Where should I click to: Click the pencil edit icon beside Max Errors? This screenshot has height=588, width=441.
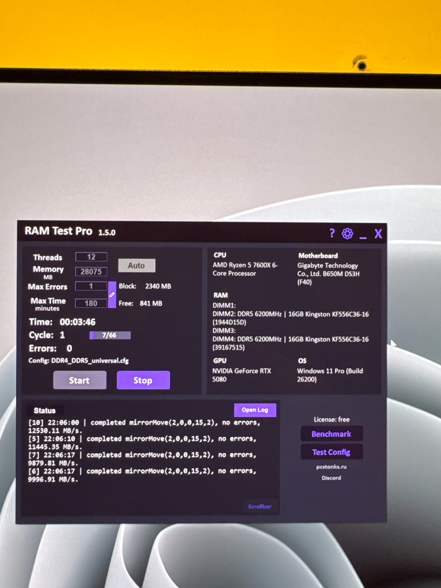112,295
